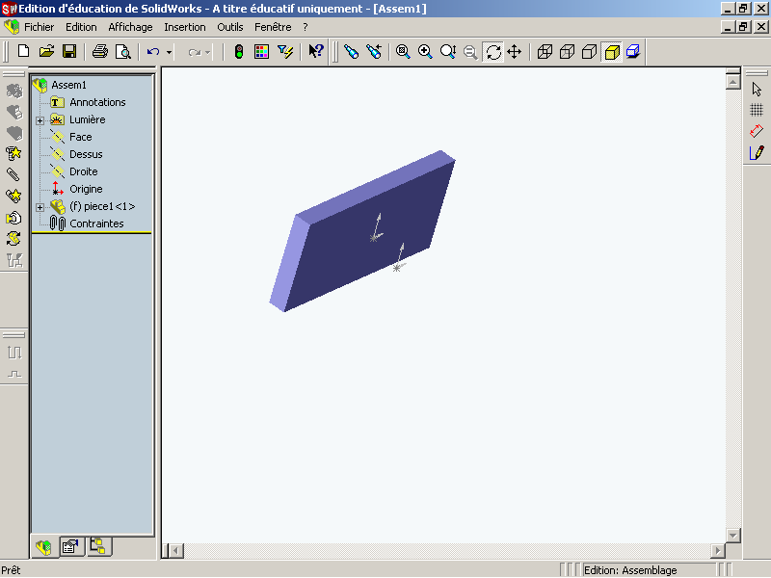Click the horizontal scrollbar left arrow
The height and width of the screenshot is (578, 771).
click(x=177, y=550)
